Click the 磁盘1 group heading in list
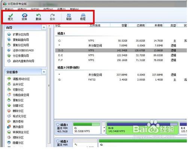The width and height of the screenshot is (188, 149). (61, 33)
